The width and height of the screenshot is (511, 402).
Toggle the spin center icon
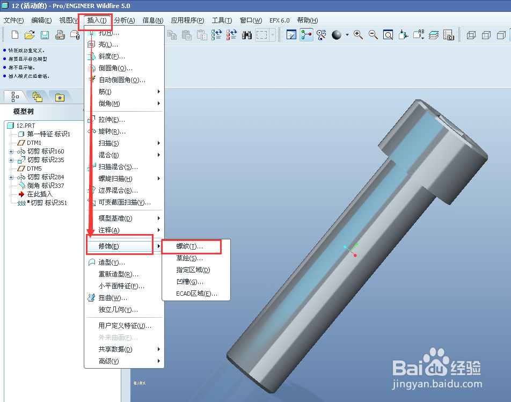[x=306, y=34]
